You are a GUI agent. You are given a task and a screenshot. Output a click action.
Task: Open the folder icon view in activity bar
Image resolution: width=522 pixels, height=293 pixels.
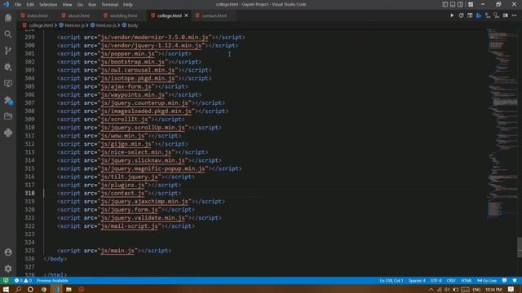[8, 116]
